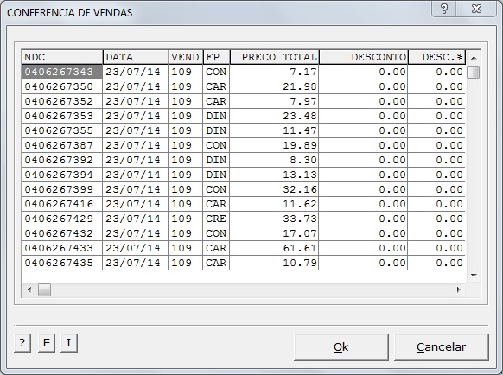Screen dimensions: 503x375
Task: Select NDC cell 0406267352
Action: tap(62, 101)
